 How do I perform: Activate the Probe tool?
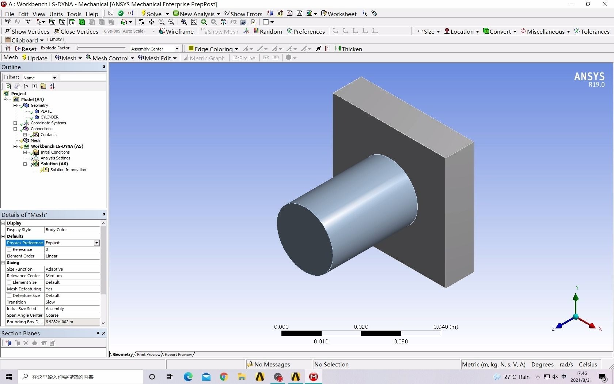pyautogui.click(x=244, y=58)
